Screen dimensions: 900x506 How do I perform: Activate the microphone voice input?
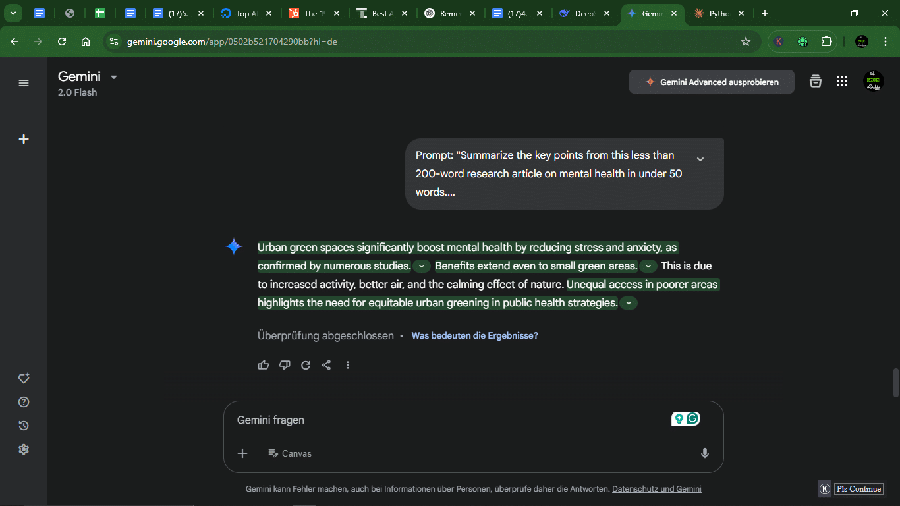(705, 453)
